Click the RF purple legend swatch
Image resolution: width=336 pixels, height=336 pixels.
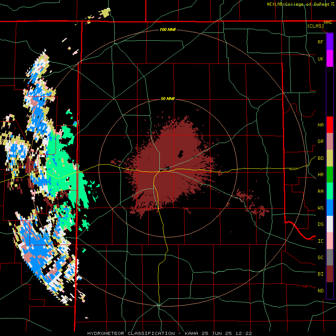(x=330, y=42)
